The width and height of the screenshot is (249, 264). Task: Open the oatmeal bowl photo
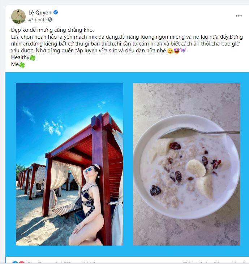[186, 164]
